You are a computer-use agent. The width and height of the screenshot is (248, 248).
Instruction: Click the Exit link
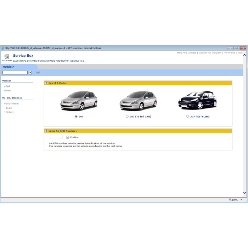point(240,53)
